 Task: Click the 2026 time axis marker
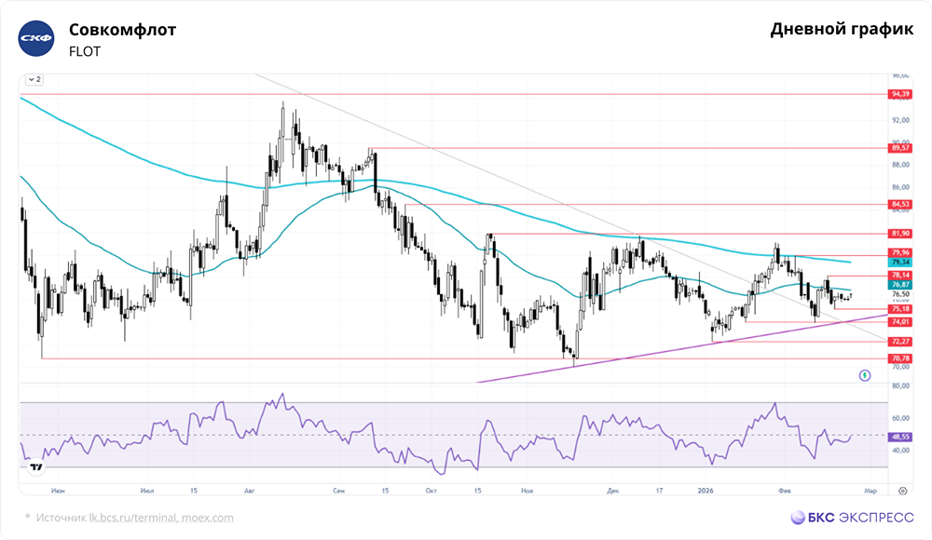pos(706,491)
